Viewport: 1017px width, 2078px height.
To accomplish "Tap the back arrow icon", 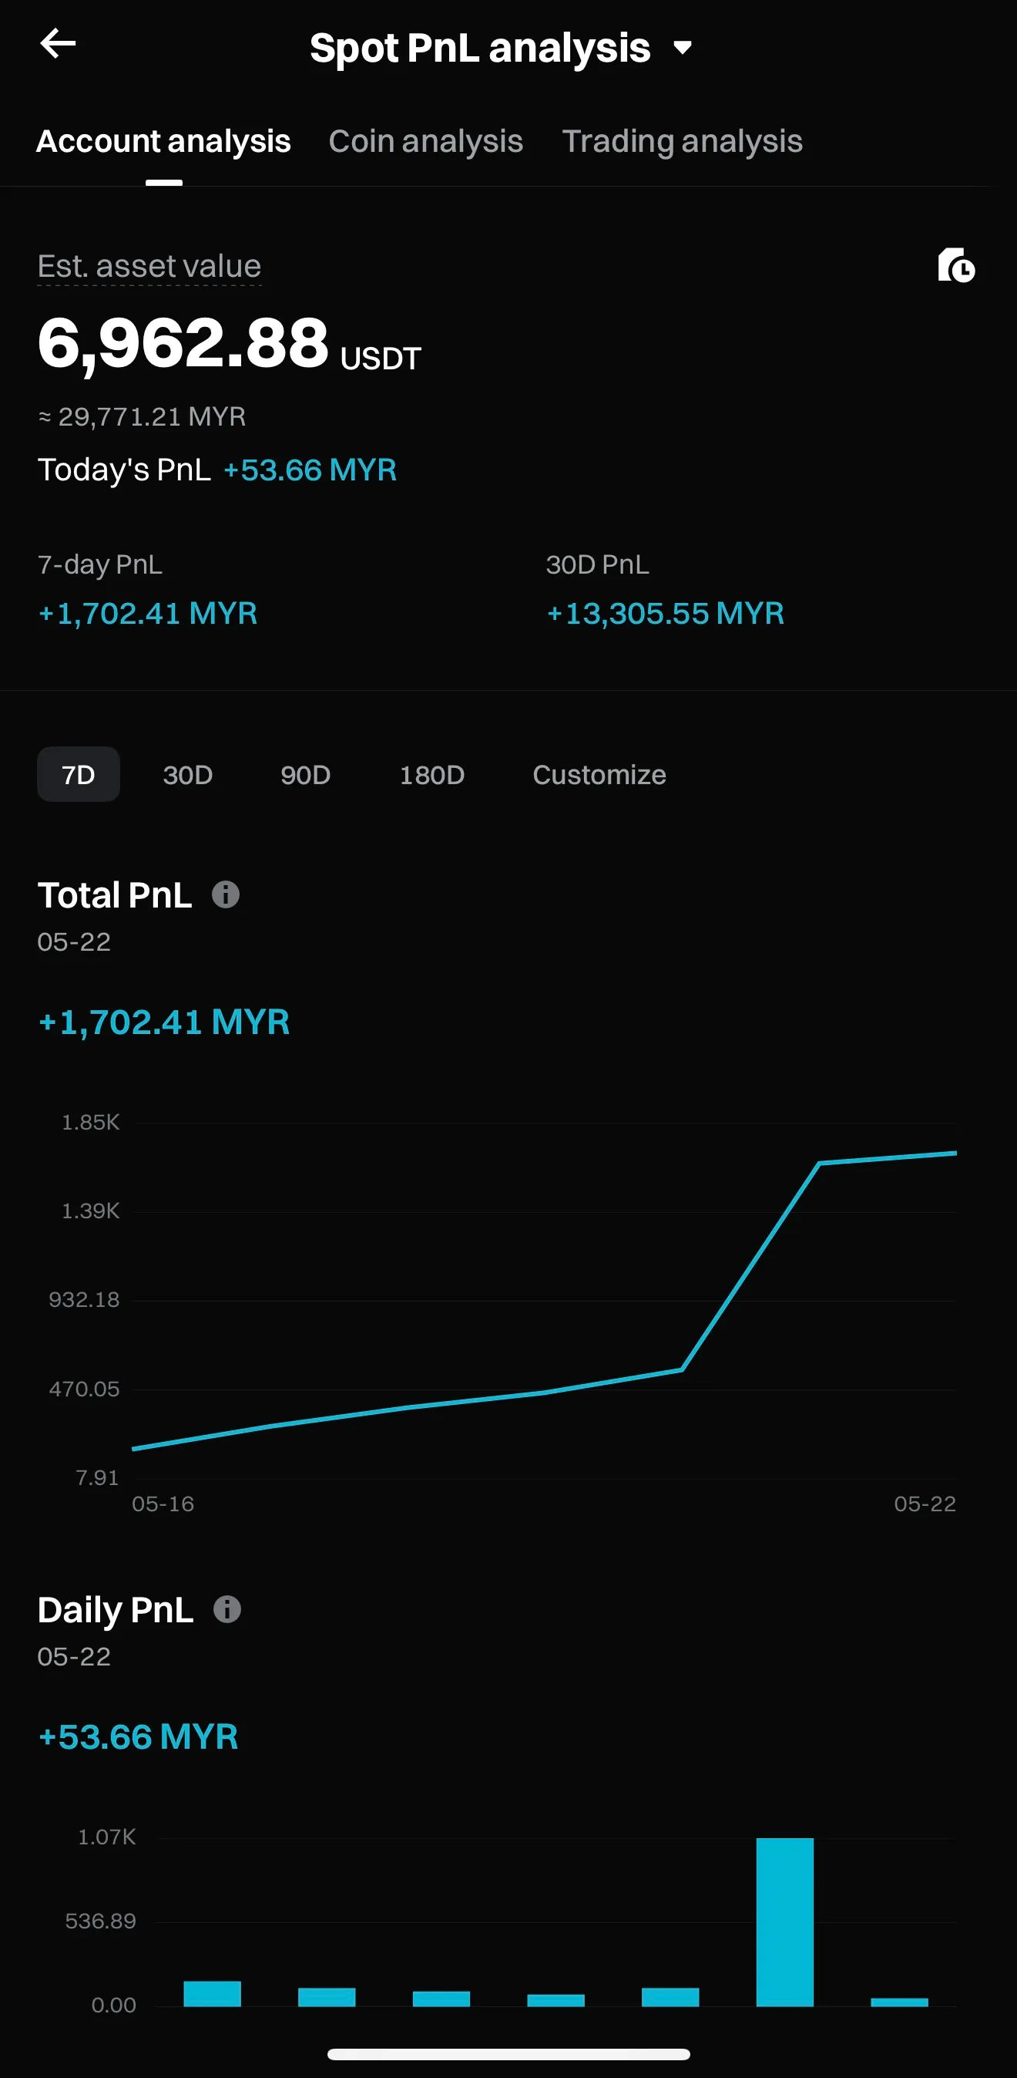I will point(58,43).
